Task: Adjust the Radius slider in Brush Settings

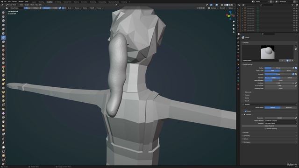Action: [x=278, y=68]
